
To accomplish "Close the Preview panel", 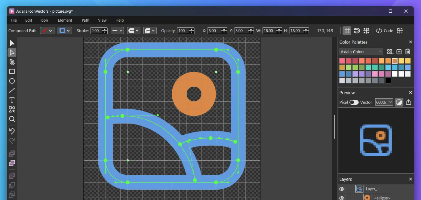I will pyautogui.click(x=410, y=93).
